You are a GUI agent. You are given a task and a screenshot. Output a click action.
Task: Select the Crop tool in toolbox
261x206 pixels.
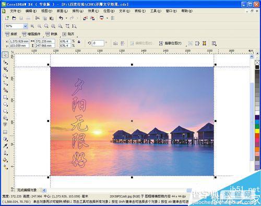point(5,69)
